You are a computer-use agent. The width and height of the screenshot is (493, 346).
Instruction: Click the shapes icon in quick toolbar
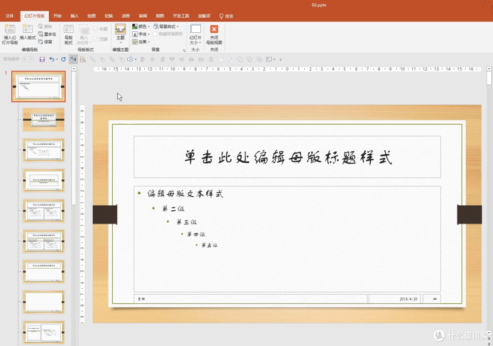pos(130,59)
